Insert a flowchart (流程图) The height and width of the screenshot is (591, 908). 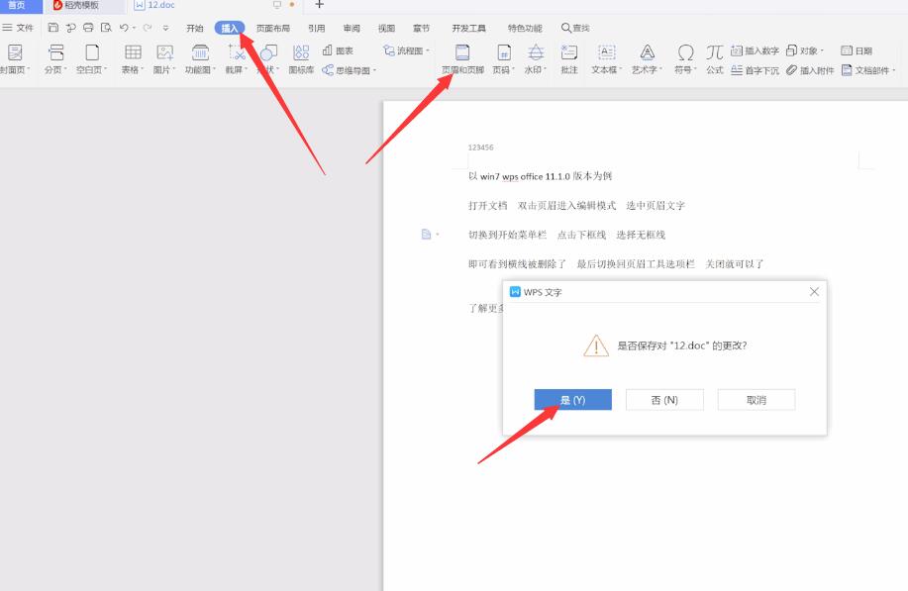pos(406,50)
